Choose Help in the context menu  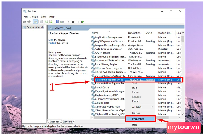135,125
